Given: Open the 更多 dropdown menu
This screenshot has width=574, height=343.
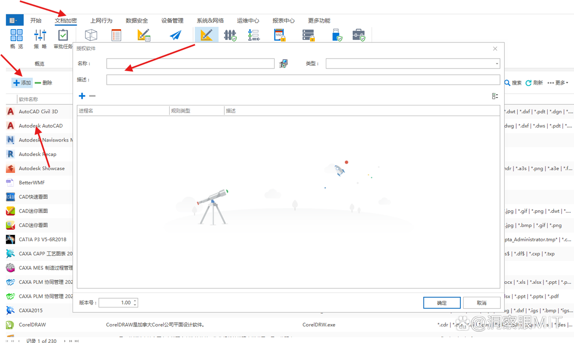Looking at the screenshot, I should click(x=557, y=83).
